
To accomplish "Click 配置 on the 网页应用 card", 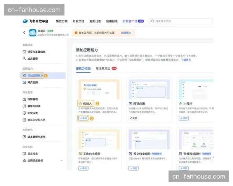I will (x=134, y=118).
